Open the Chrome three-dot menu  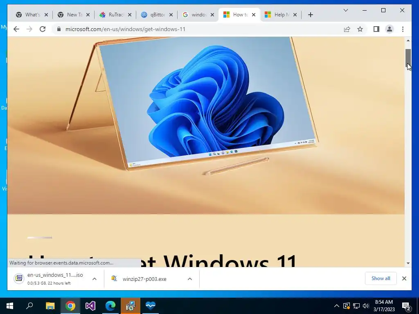click(x=403, y=29)
